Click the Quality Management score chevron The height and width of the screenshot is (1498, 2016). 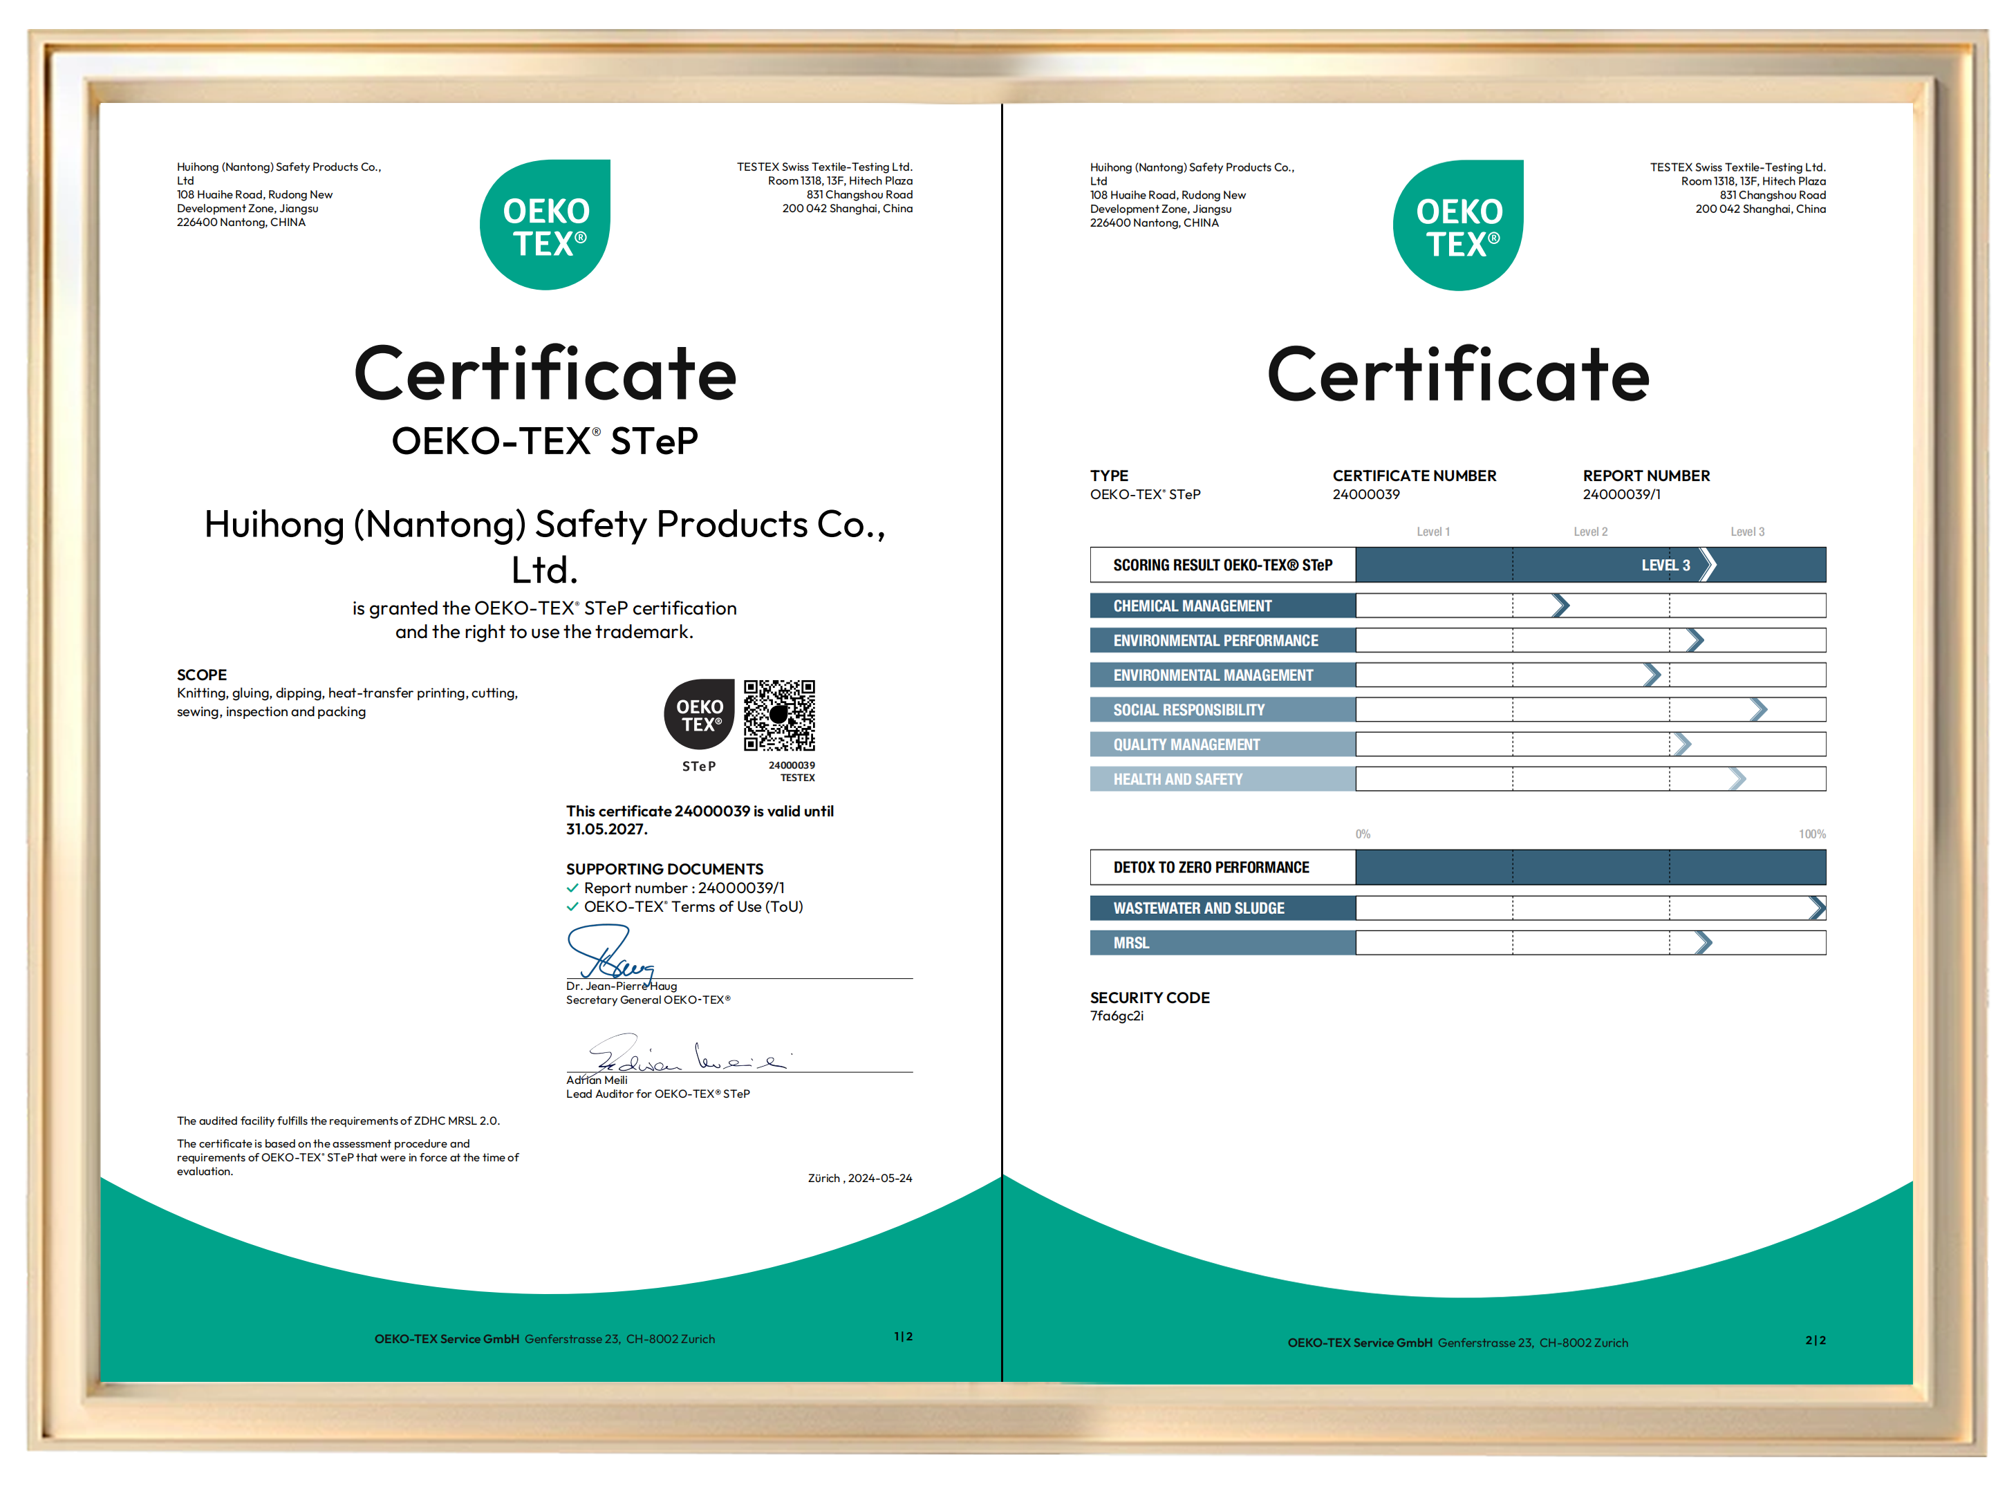[x=1681, y=745]
